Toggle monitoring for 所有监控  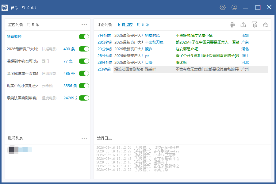[83, 36]
